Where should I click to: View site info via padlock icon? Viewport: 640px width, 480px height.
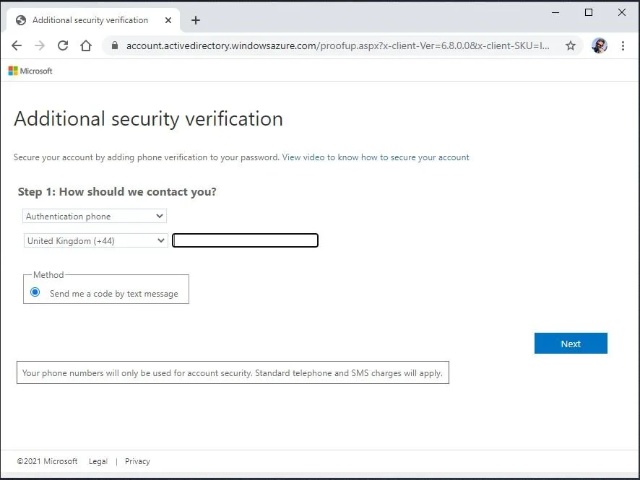point(115,45)
